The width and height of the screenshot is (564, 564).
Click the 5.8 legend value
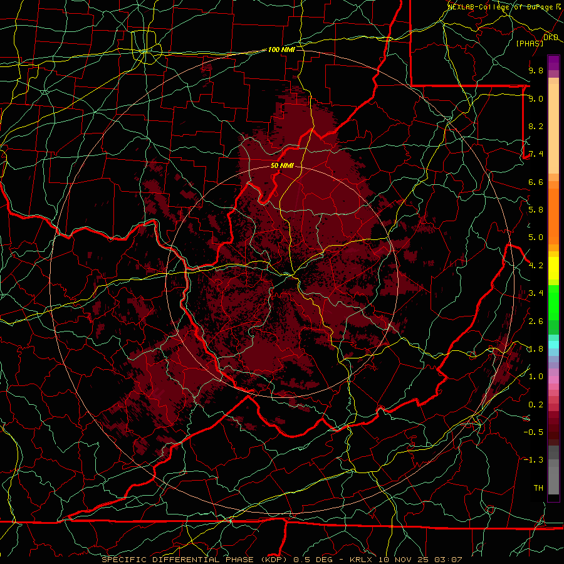click(536, 210)
